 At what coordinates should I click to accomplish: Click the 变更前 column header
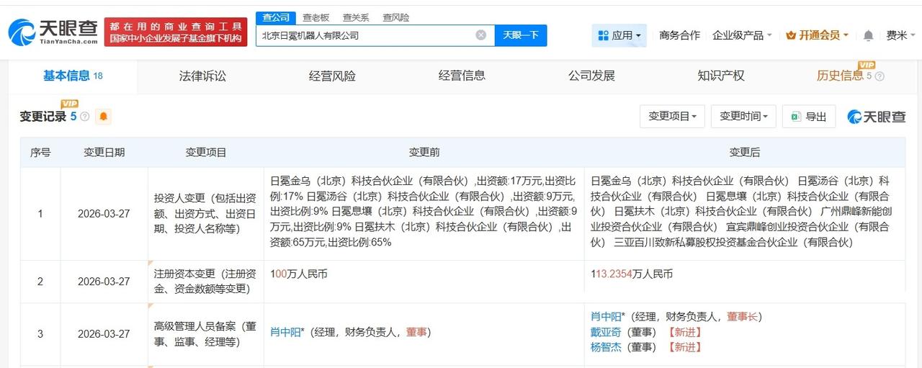point(424,153)
